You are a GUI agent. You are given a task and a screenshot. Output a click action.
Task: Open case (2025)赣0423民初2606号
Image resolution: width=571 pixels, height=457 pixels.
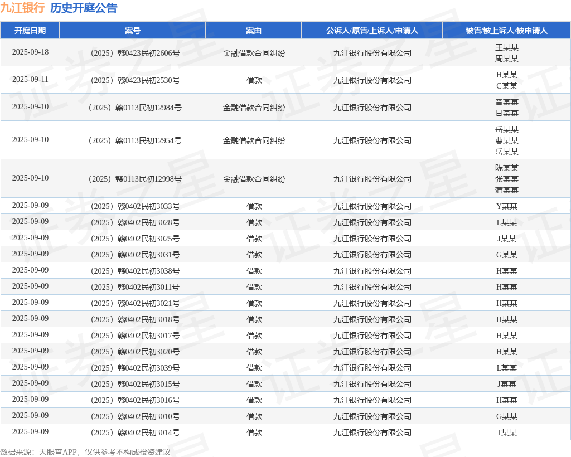[x=136, y=53]
